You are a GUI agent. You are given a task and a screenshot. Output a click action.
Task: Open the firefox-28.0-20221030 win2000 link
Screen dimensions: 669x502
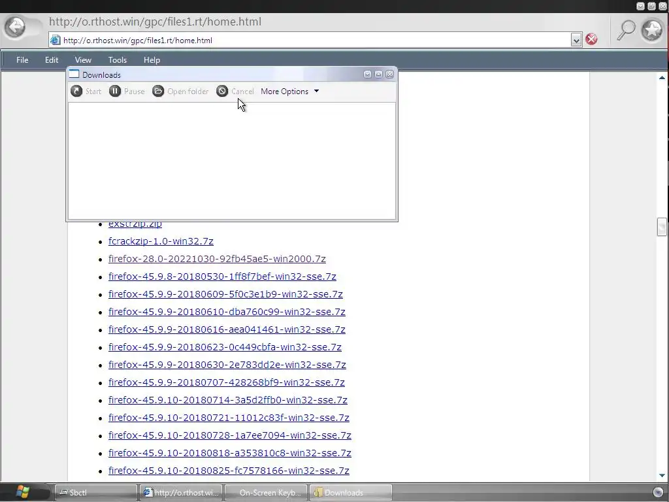coord(217,259)
